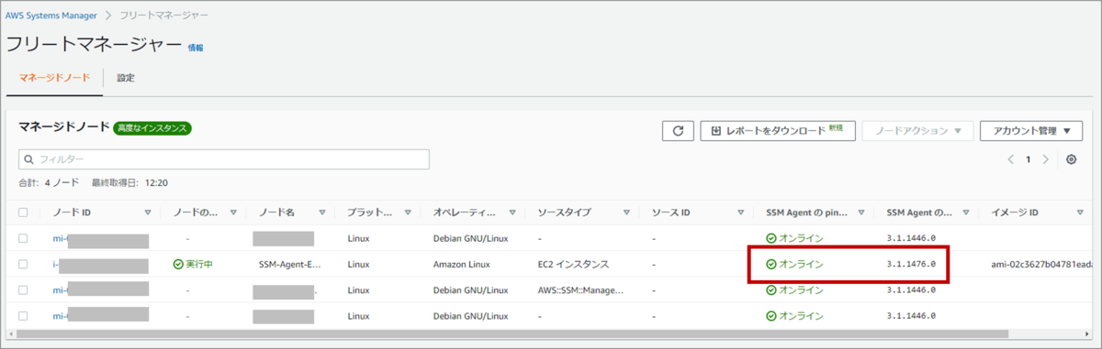Sort by イメージ ID column arrow

[x=1080, y=213]
